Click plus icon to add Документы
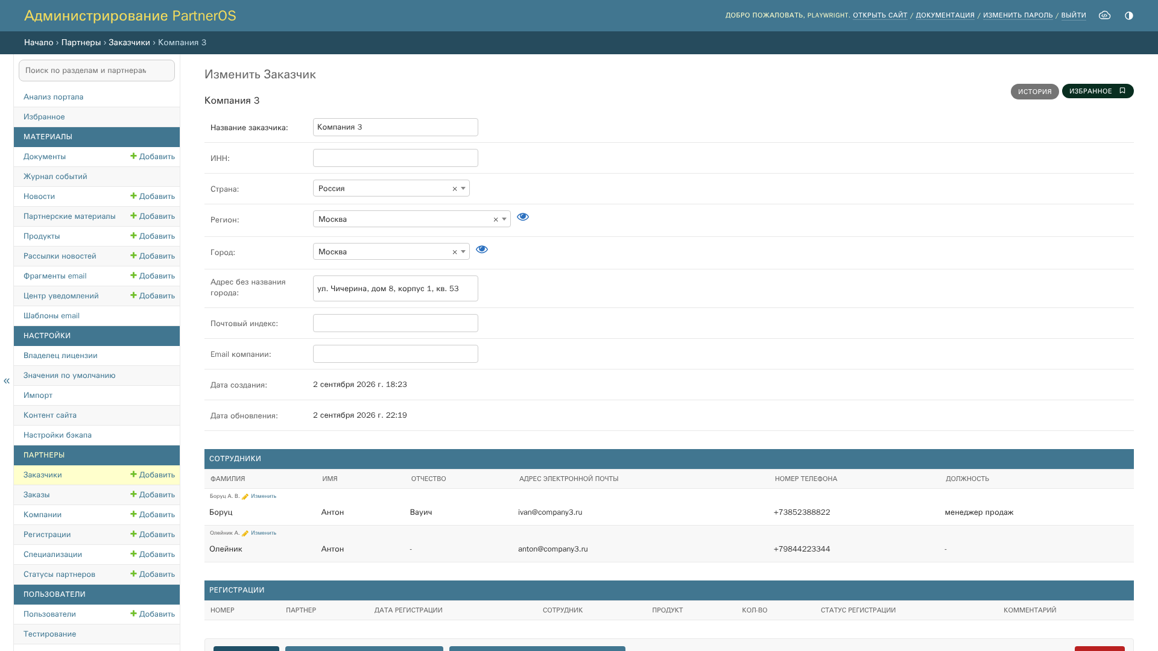The image size is (1158, 651). pyautogui.click(x=133, y=156)
